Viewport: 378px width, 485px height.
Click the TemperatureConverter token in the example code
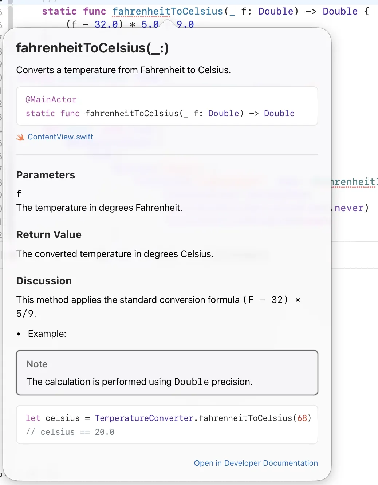click(144, 418)
